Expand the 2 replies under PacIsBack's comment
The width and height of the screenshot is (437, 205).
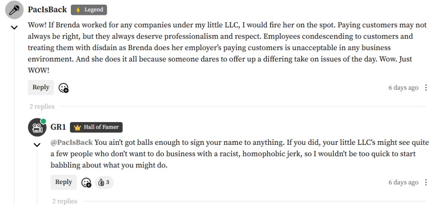pyautogui.click(x=42, y=106)
